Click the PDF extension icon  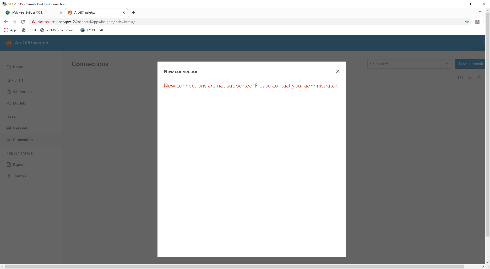click(477, 22)
